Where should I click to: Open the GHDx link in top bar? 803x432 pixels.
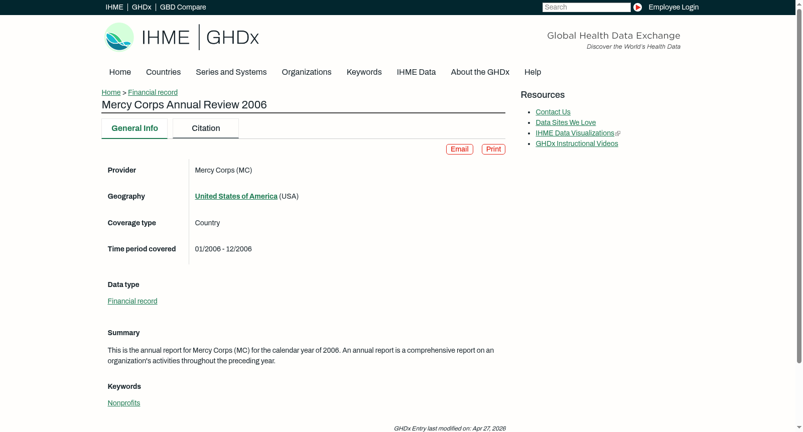pos(142,7)
